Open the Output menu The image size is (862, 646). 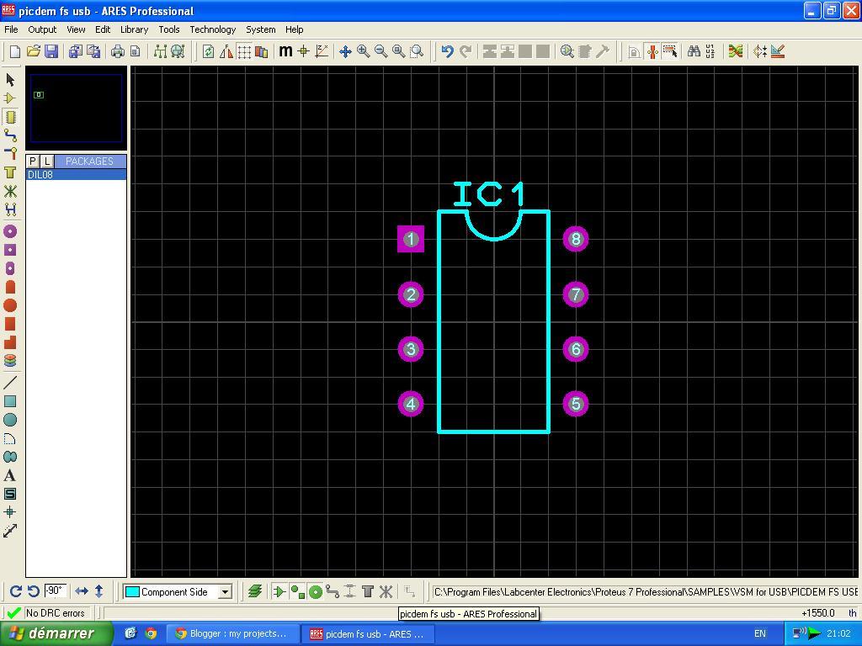point(42,29)
